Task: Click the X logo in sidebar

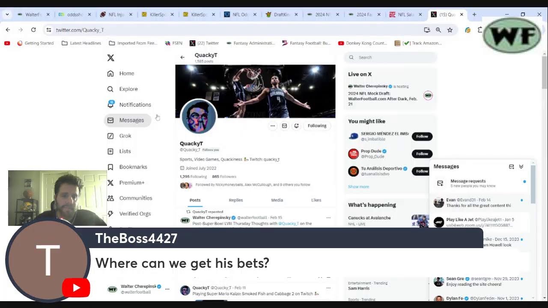Action: click(x=110, y=58)
